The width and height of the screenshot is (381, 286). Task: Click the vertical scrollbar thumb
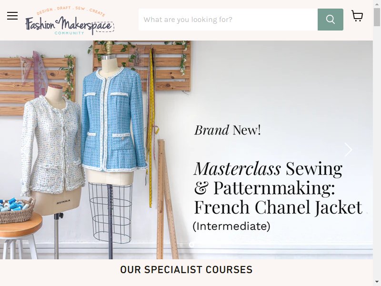[377, 17]
